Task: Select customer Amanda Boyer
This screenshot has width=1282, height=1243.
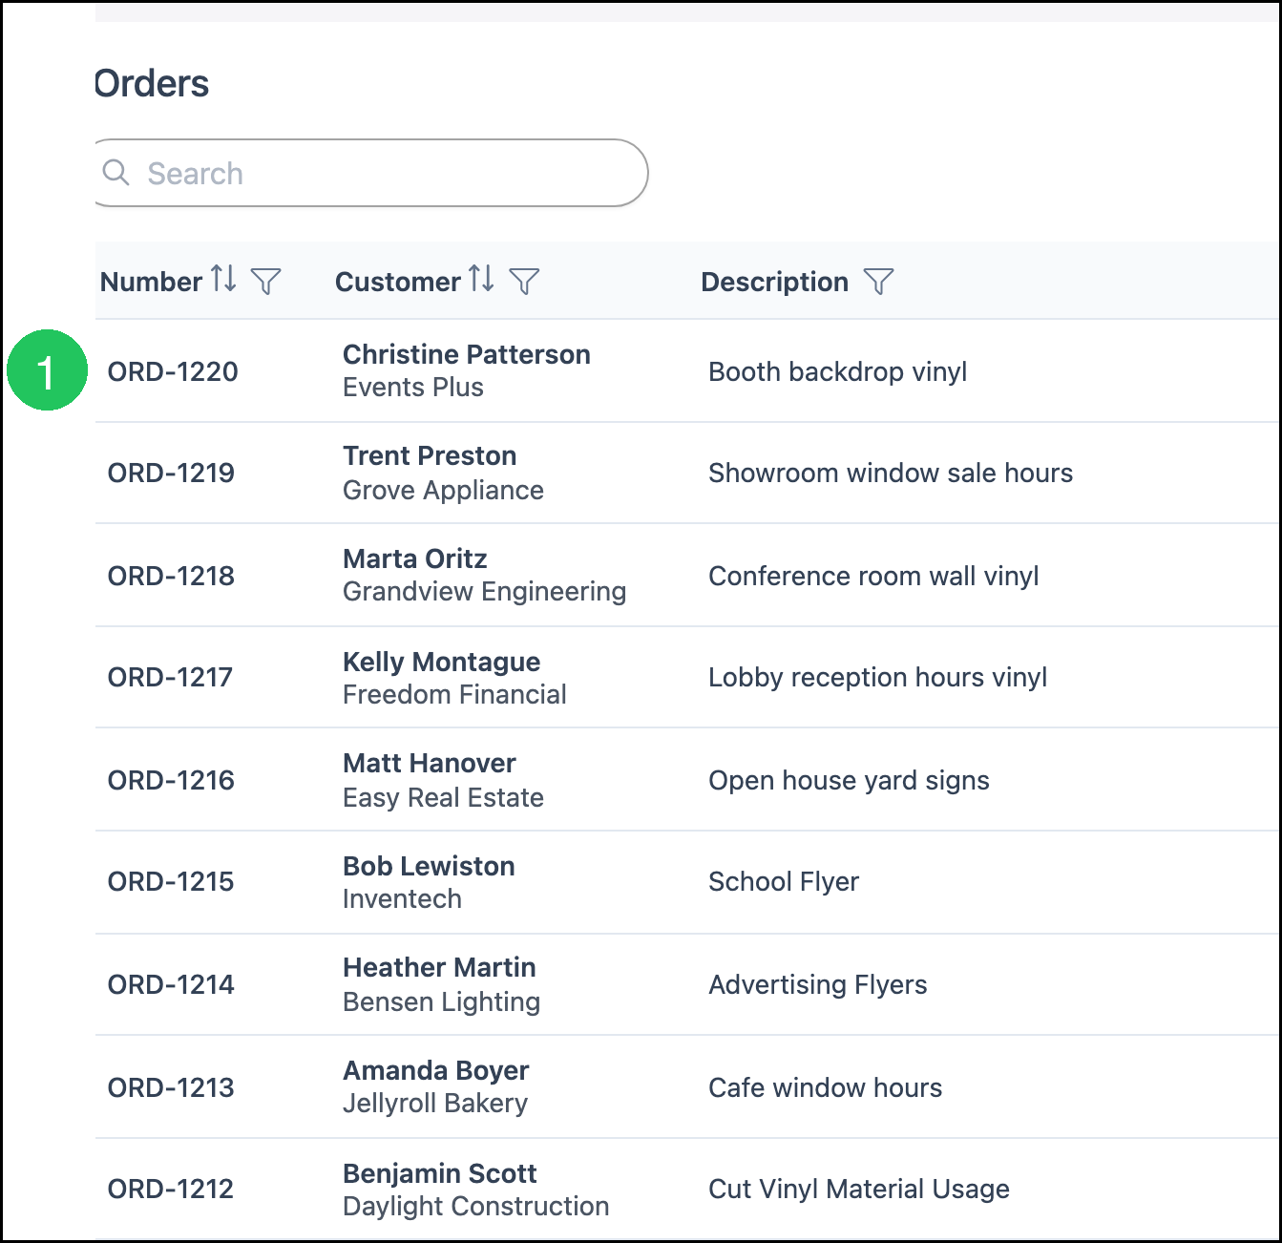Action: 436,1070
